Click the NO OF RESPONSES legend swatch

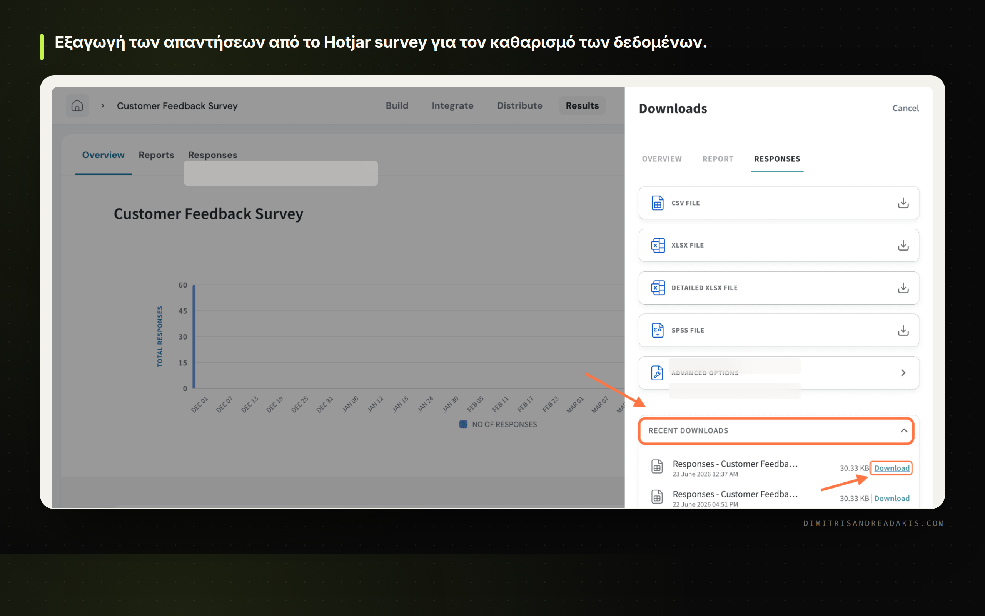463,424
